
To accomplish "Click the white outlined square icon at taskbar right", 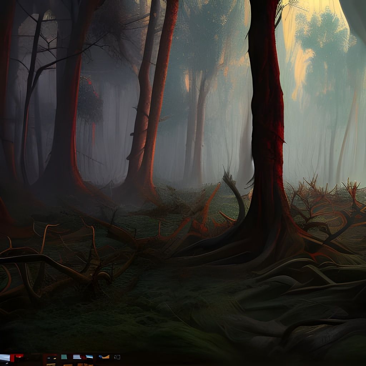I will 117,356.
